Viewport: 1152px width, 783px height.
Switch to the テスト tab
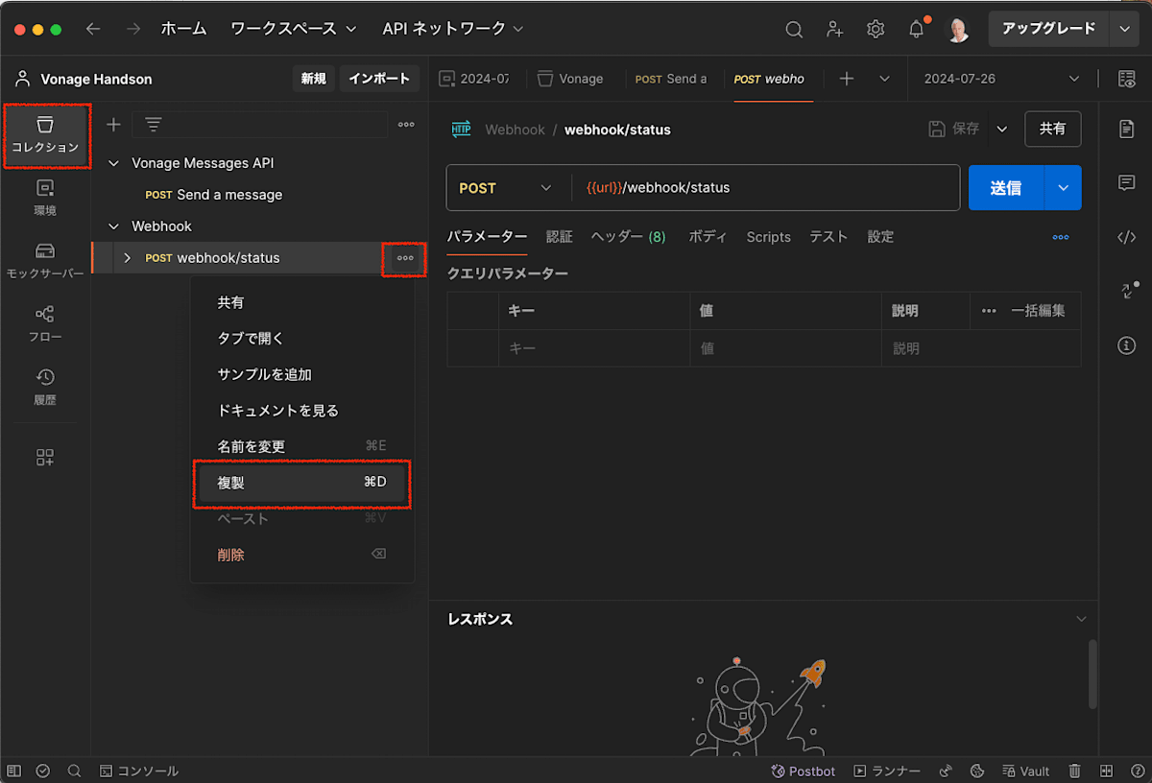(x=828, y=237)
